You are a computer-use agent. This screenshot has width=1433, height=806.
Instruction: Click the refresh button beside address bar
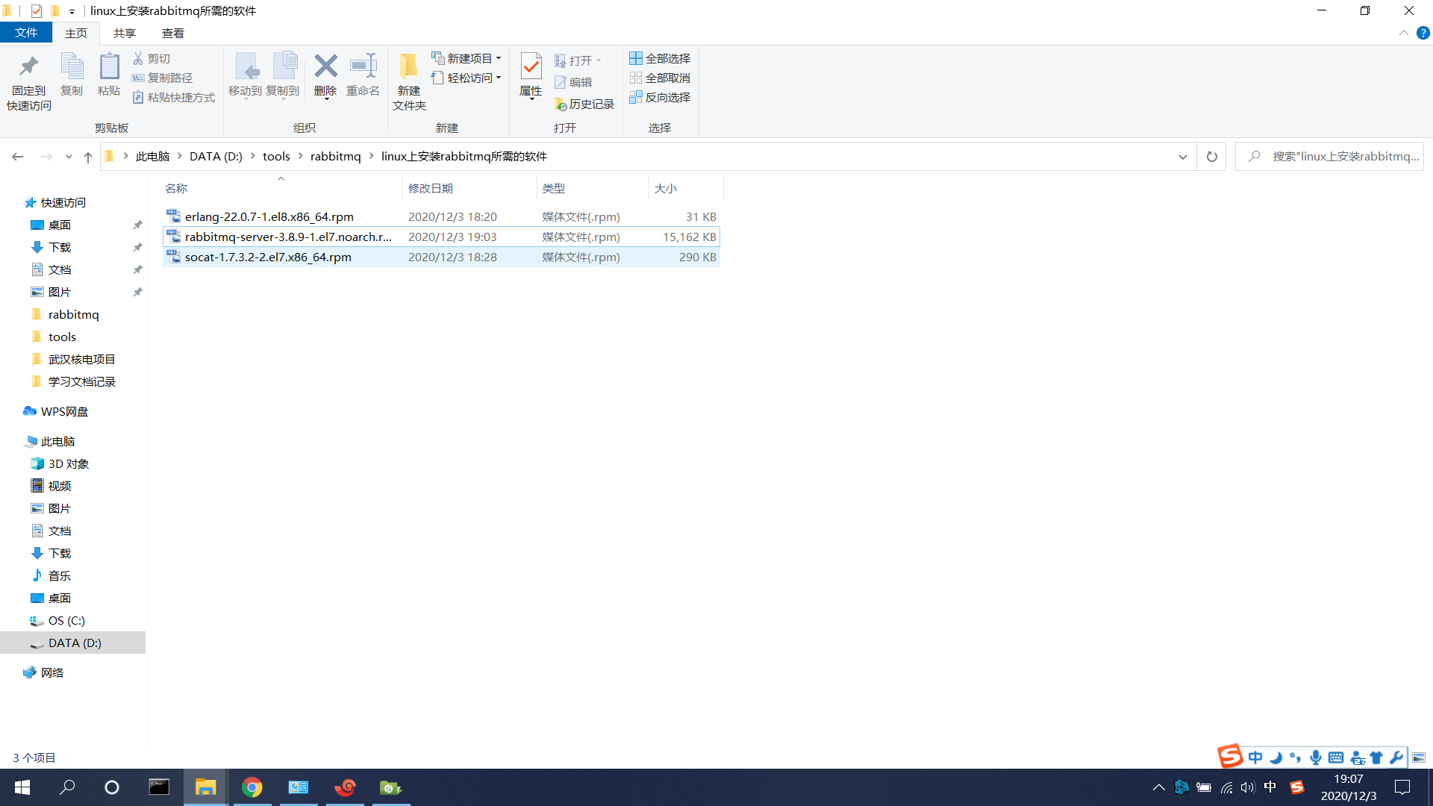(1211, 157)
